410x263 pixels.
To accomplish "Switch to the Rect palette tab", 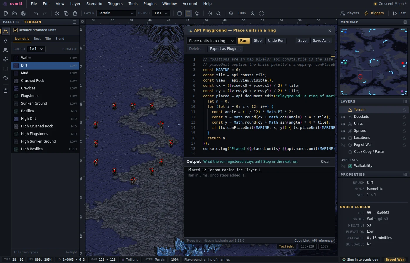I will point(37,39).
